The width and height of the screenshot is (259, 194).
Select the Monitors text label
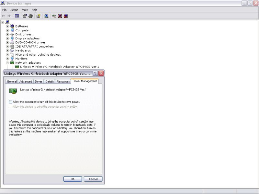click(21, 59)
